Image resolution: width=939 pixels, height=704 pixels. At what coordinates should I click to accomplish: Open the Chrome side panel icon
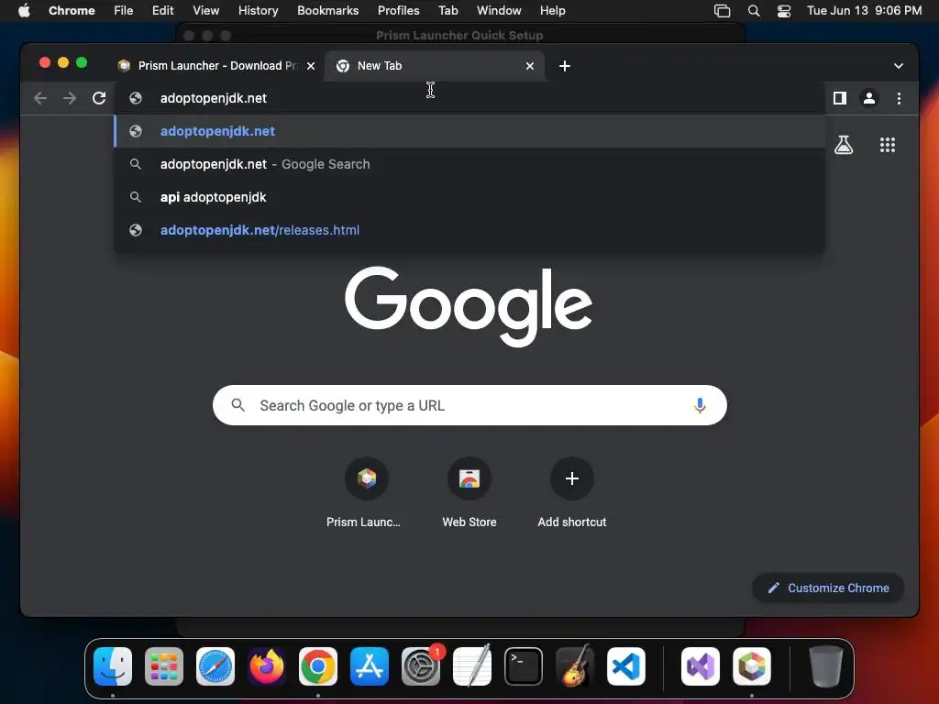point(840,98)
